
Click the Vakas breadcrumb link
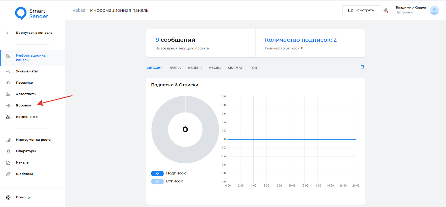(x=79, y=10)
